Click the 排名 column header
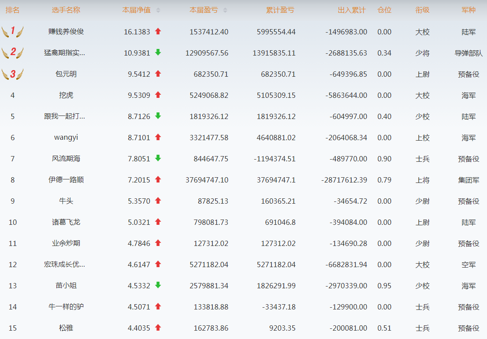Viewport: 487px width, 339px height. (12, 10)
